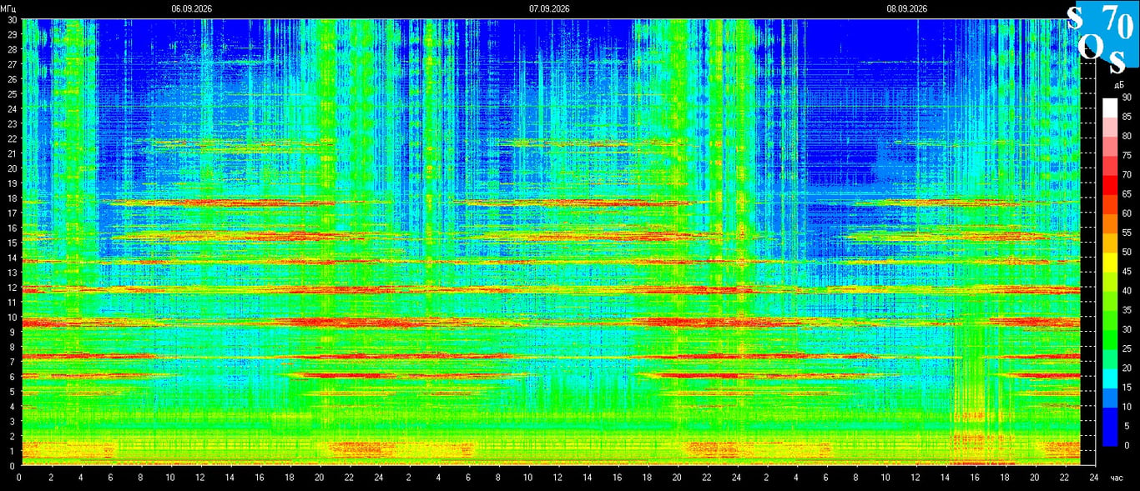Click the час unit label on the time axis

tap(1117, 478)
